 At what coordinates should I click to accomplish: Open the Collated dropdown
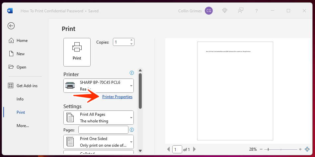99,152
